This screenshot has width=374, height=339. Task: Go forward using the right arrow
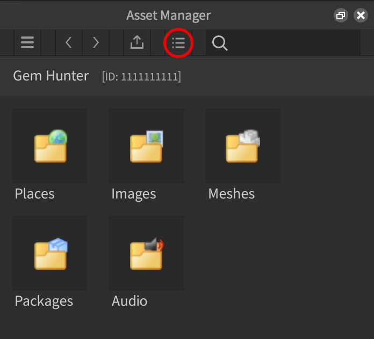click(96, 43)
